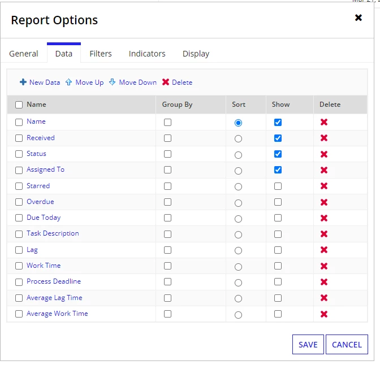This screenshot has height=365, width=380.
Task: Sort by Average Work Time radio button
Action: point(238,315)
